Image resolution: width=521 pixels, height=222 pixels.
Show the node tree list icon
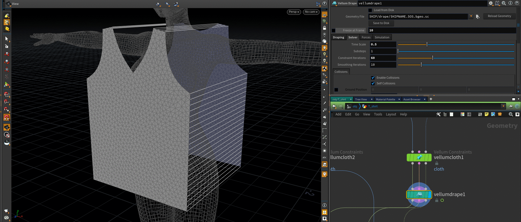pyautogui.click(x=445, y=114)
